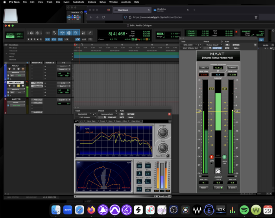Activate Shuffle edit mode
Image resolution: width=275 pixels, height=218 pixels.
tap(10, 34)
